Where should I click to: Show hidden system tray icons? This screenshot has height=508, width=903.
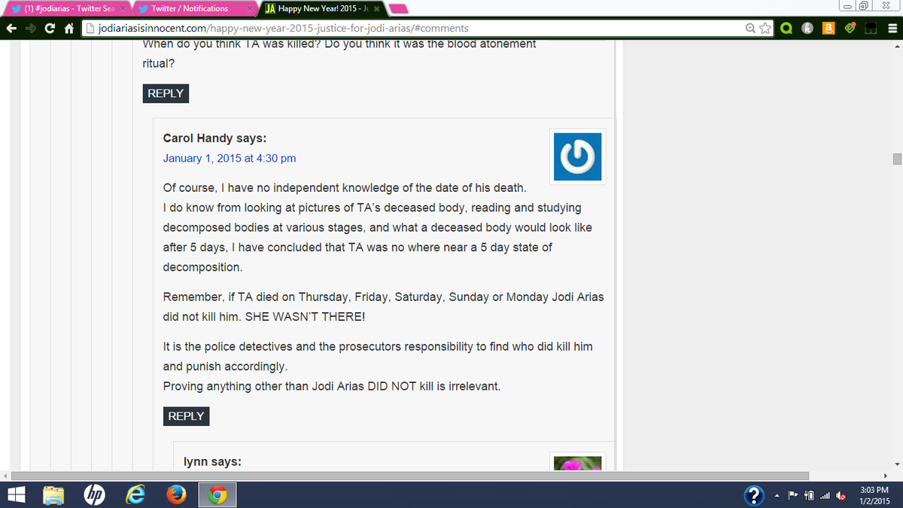(x=776, y=494)
